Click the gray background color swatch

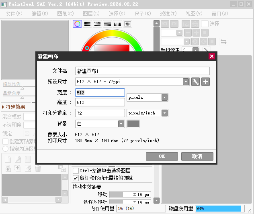pyautogui.click(x=133, y=124)
